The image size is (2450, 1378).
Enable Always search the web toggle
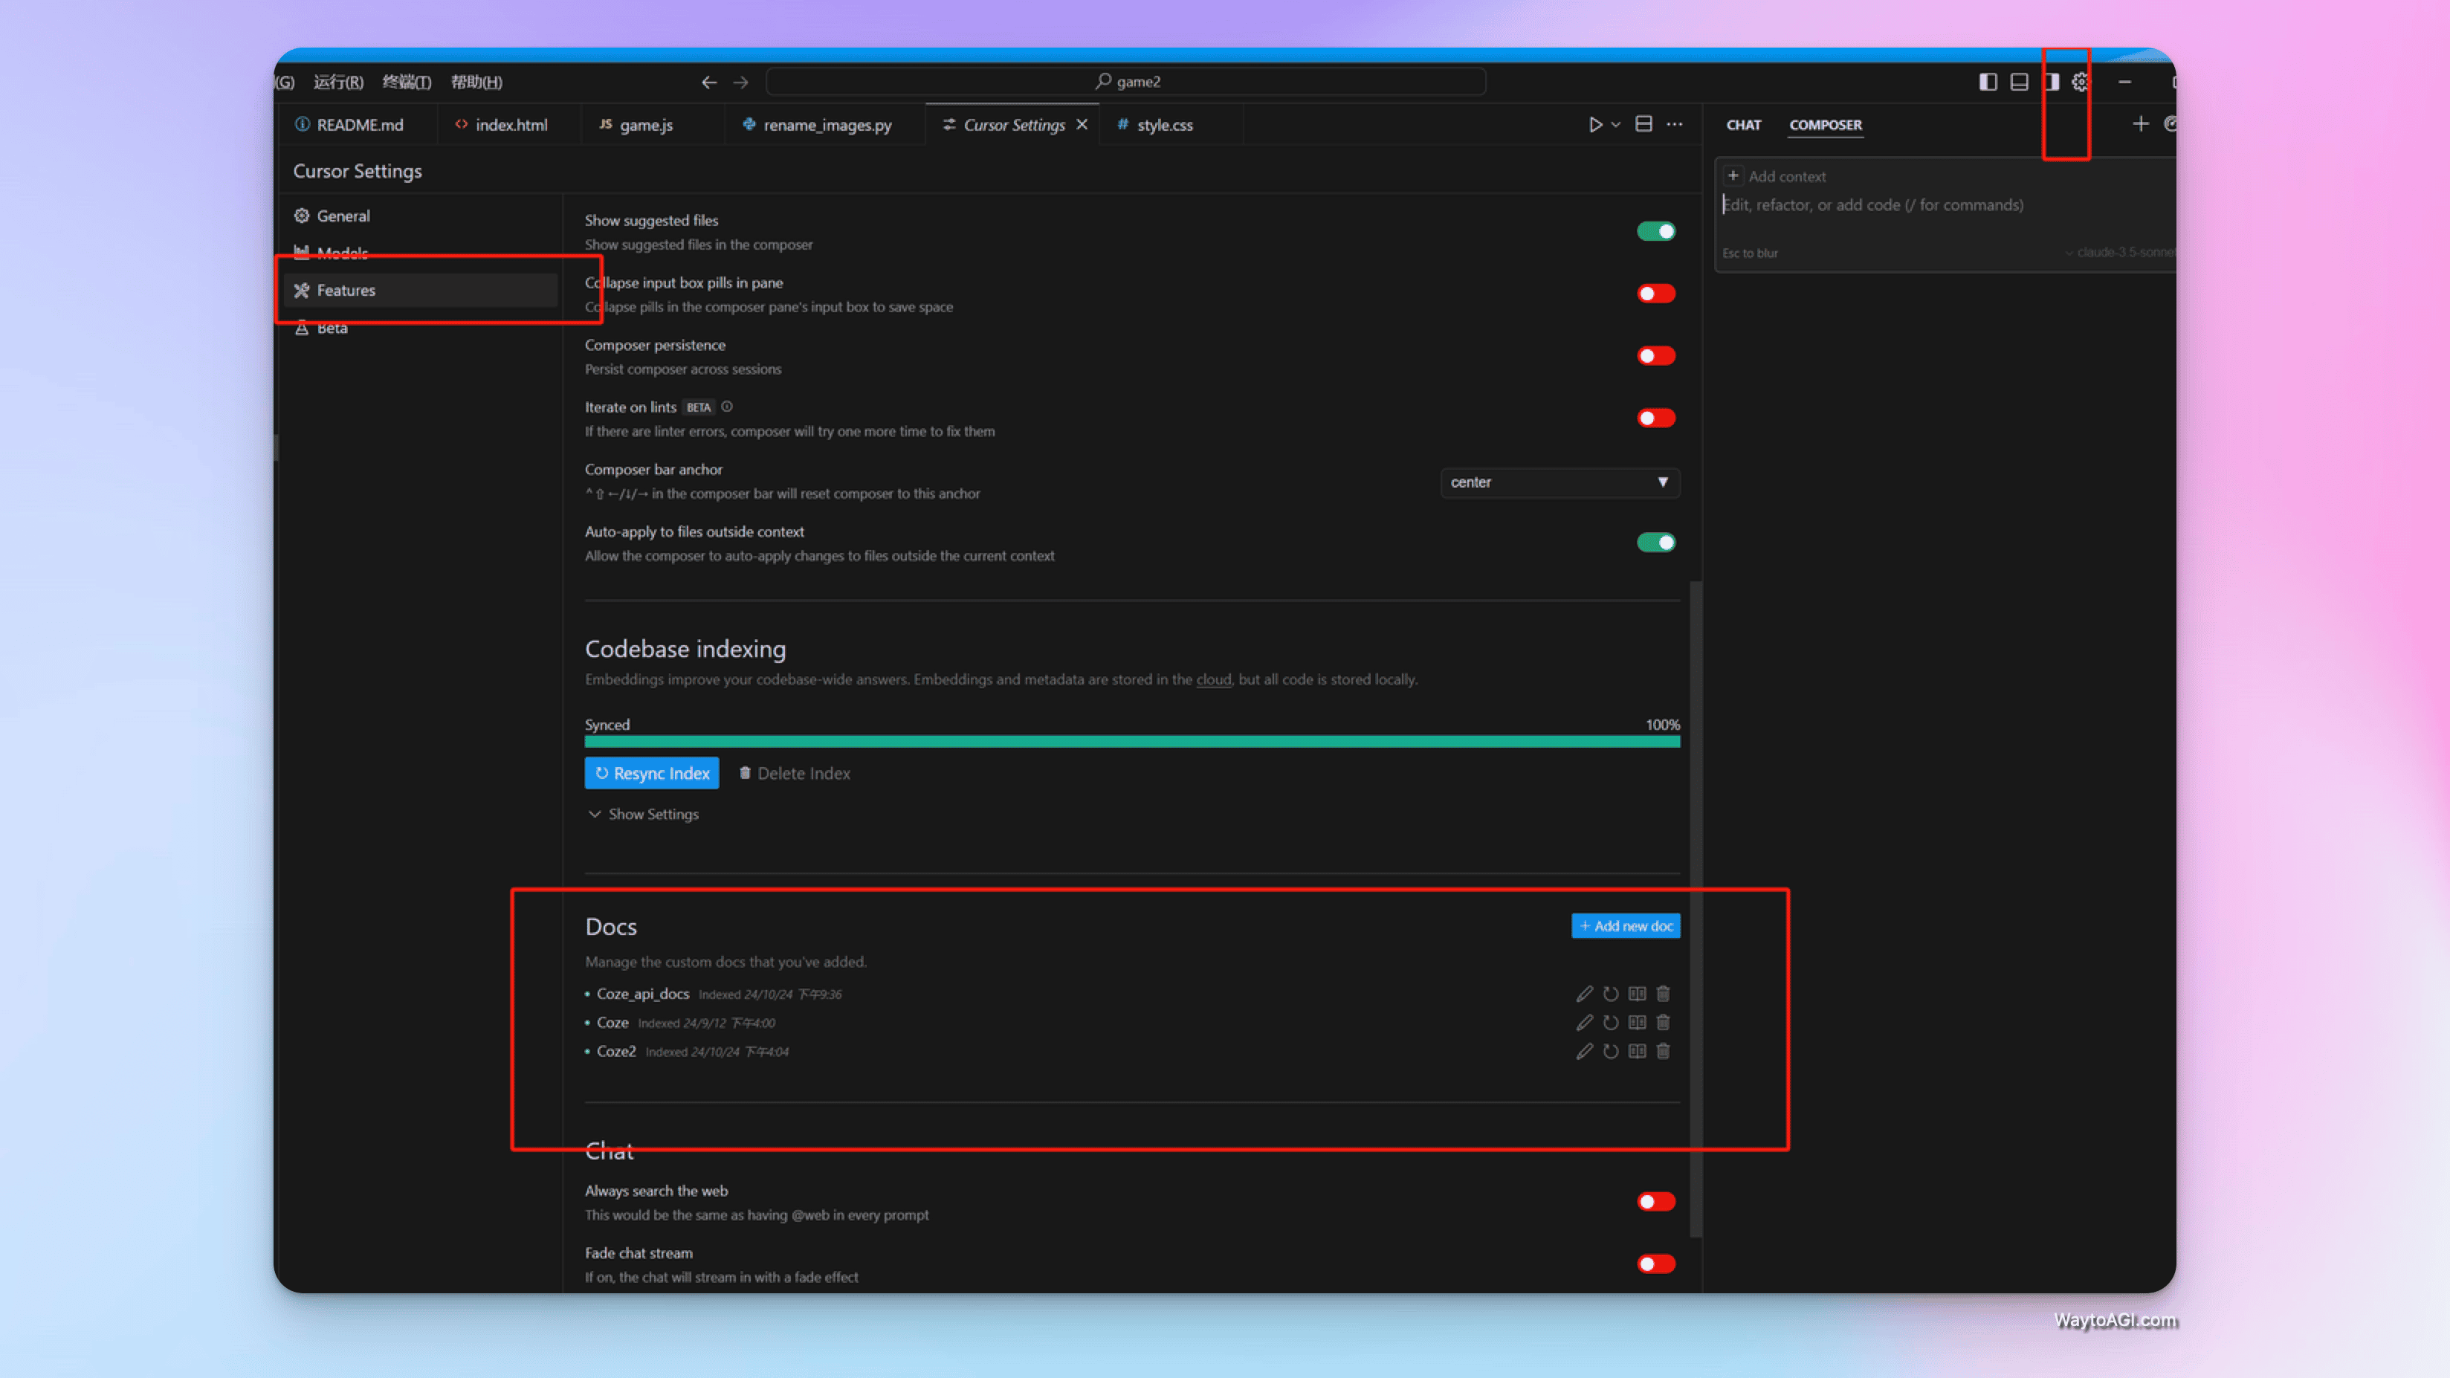tap(1656, 1201)
